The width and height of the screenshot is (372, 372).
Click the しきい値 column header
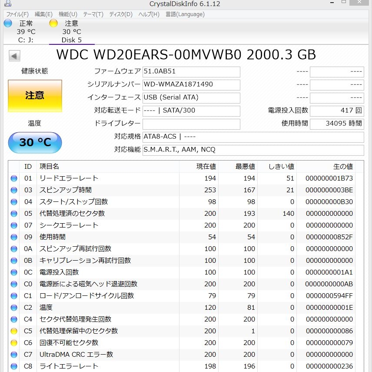click(x=277, y=167)
